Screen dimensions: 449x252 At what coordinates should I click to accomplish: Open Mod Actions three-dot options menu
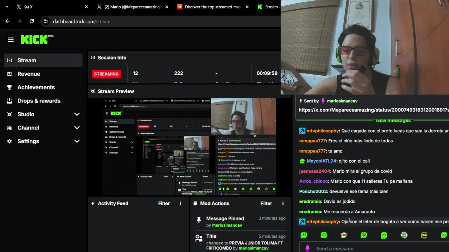(x=283, y=203)
